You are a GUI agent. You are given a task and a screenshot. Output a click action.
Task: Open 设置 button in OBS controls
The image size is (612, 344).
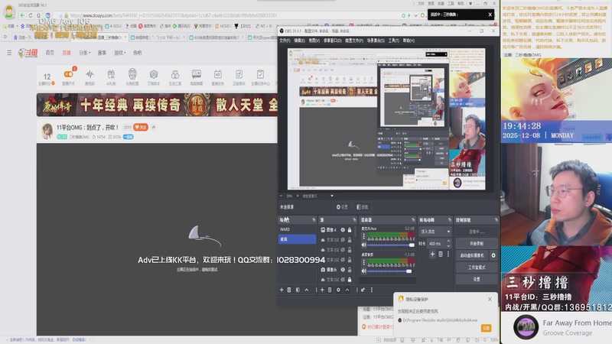click(x=476, y=279)
